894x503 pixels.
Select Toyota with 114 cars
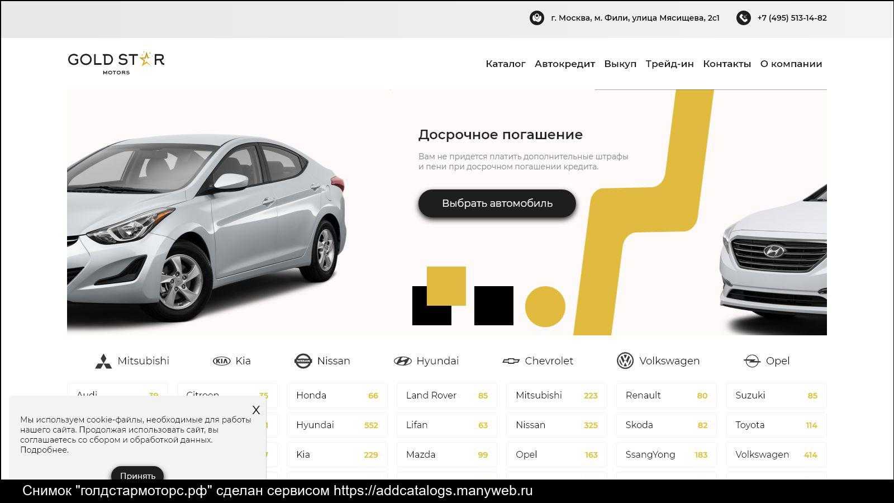pos(777,425)
